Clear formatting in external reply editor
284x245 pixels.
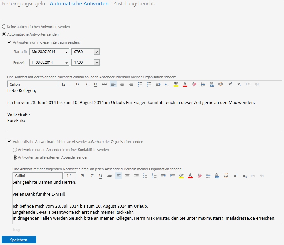[199, 176]
